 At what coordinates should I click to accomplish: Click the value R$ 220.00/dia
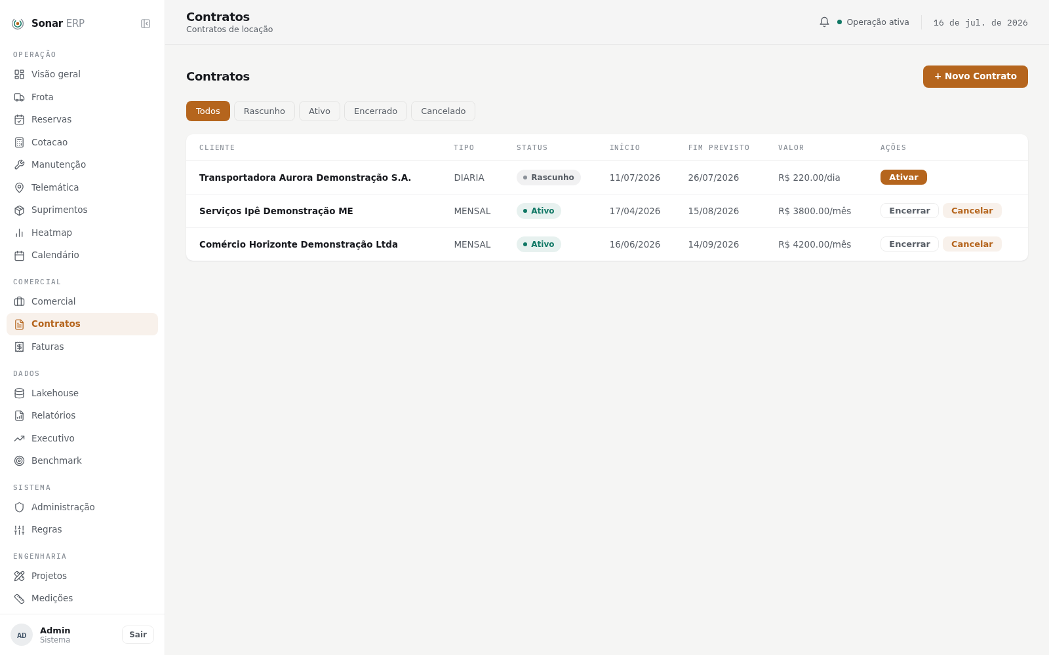coord(809,178)
